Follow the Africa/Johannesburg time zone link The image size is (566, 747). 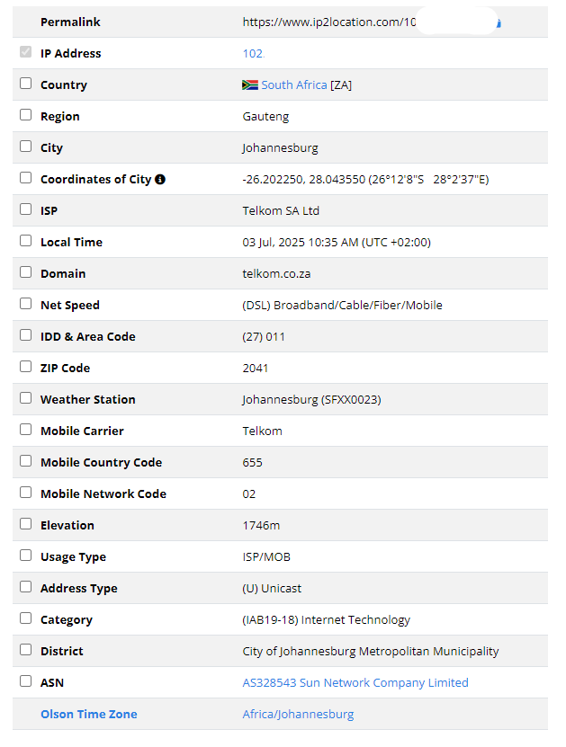pyautogui.click(x=298, y=714)
